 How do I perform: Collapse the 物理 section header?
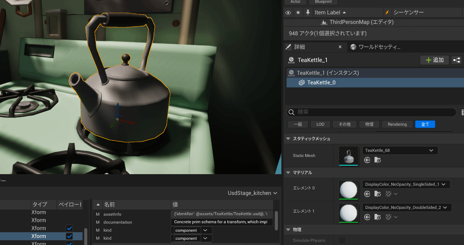(288, 229)
